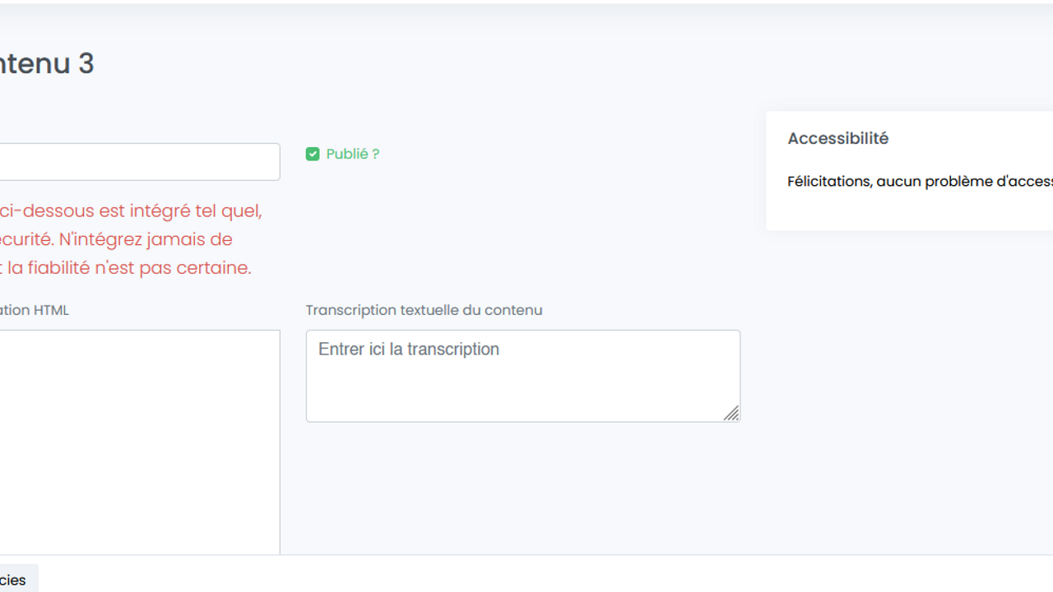Click warning line 'ci-dessous est intégré tel quel'

(131, 210)
